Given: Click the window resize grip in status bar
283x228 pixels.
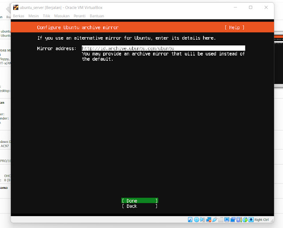Looking at the screenshot, I should 272,221.
